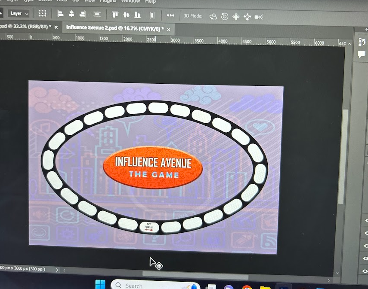Toggle Show Transform Controls dotted-box icon
Screen dimensions: 368x289
pyautogui.click(x=42, y=13)
